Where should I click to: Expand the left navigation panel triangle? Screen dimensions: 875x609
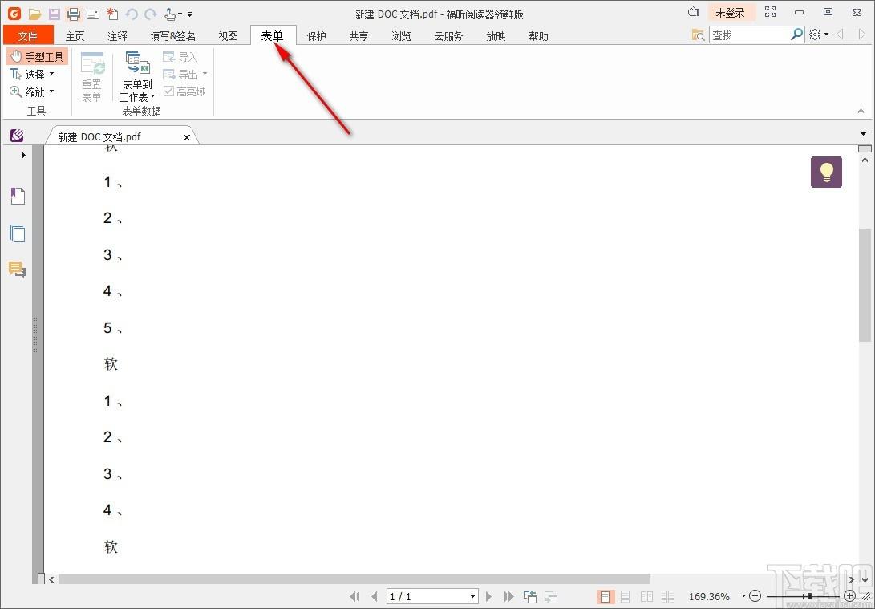[23, 155]
